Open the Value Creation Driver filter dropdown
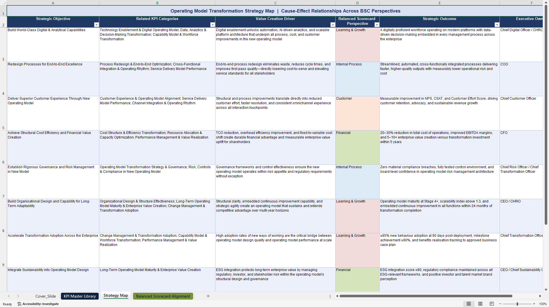The image size is (549, 307). click(x=333, y=25)
